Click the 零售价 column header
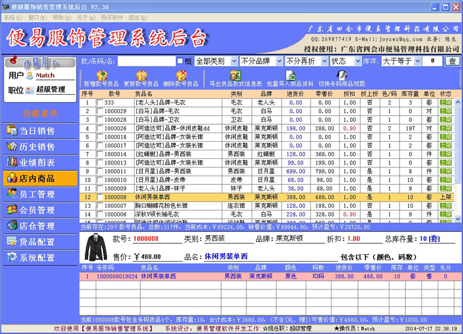Screen dimensions: 463x334 (x=324, y=94)
